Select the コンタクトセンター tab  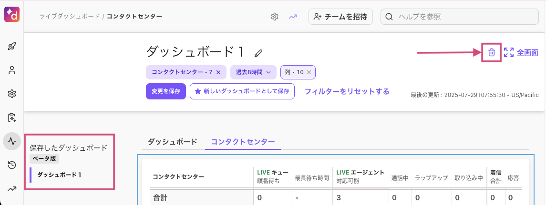pyautogui.click(x=243, y=142)
